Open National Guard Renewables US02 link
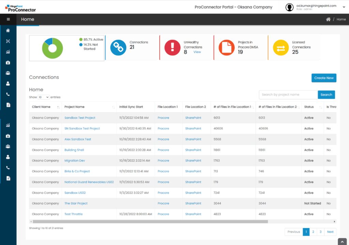 point(89,182)
